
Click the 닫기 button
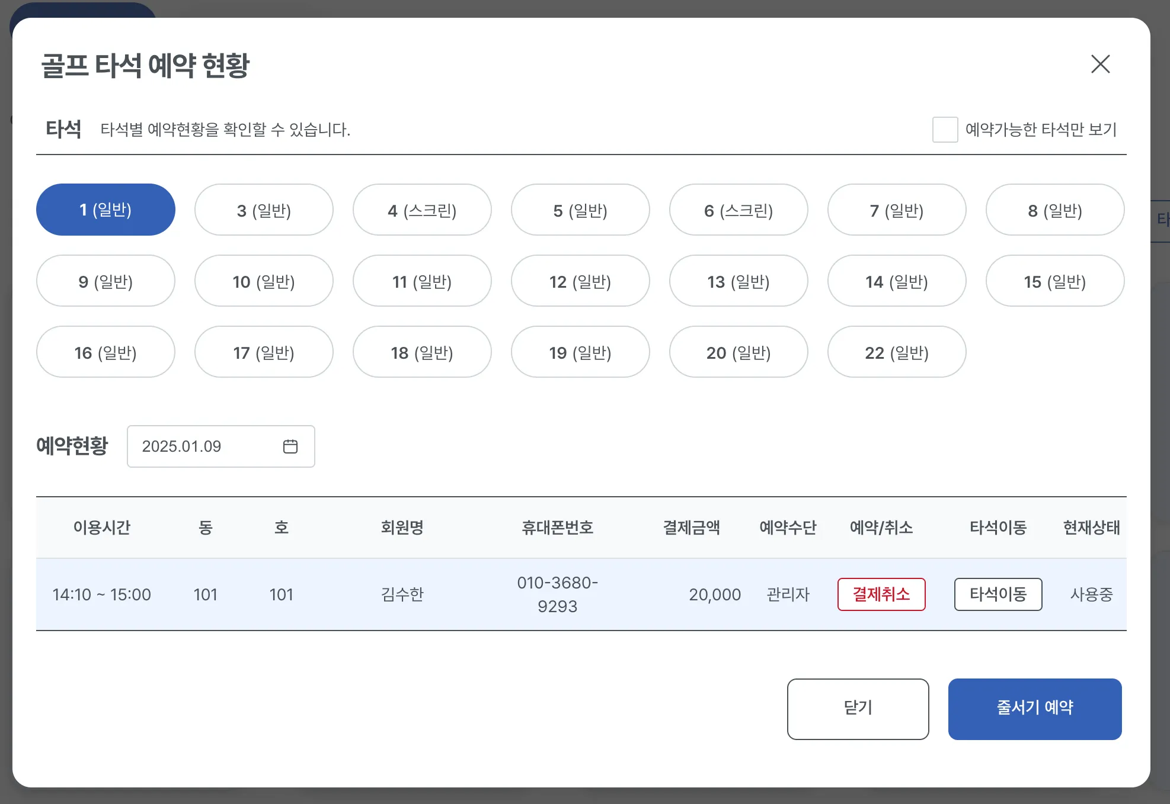pyautogui.click(x=857, y=709)
